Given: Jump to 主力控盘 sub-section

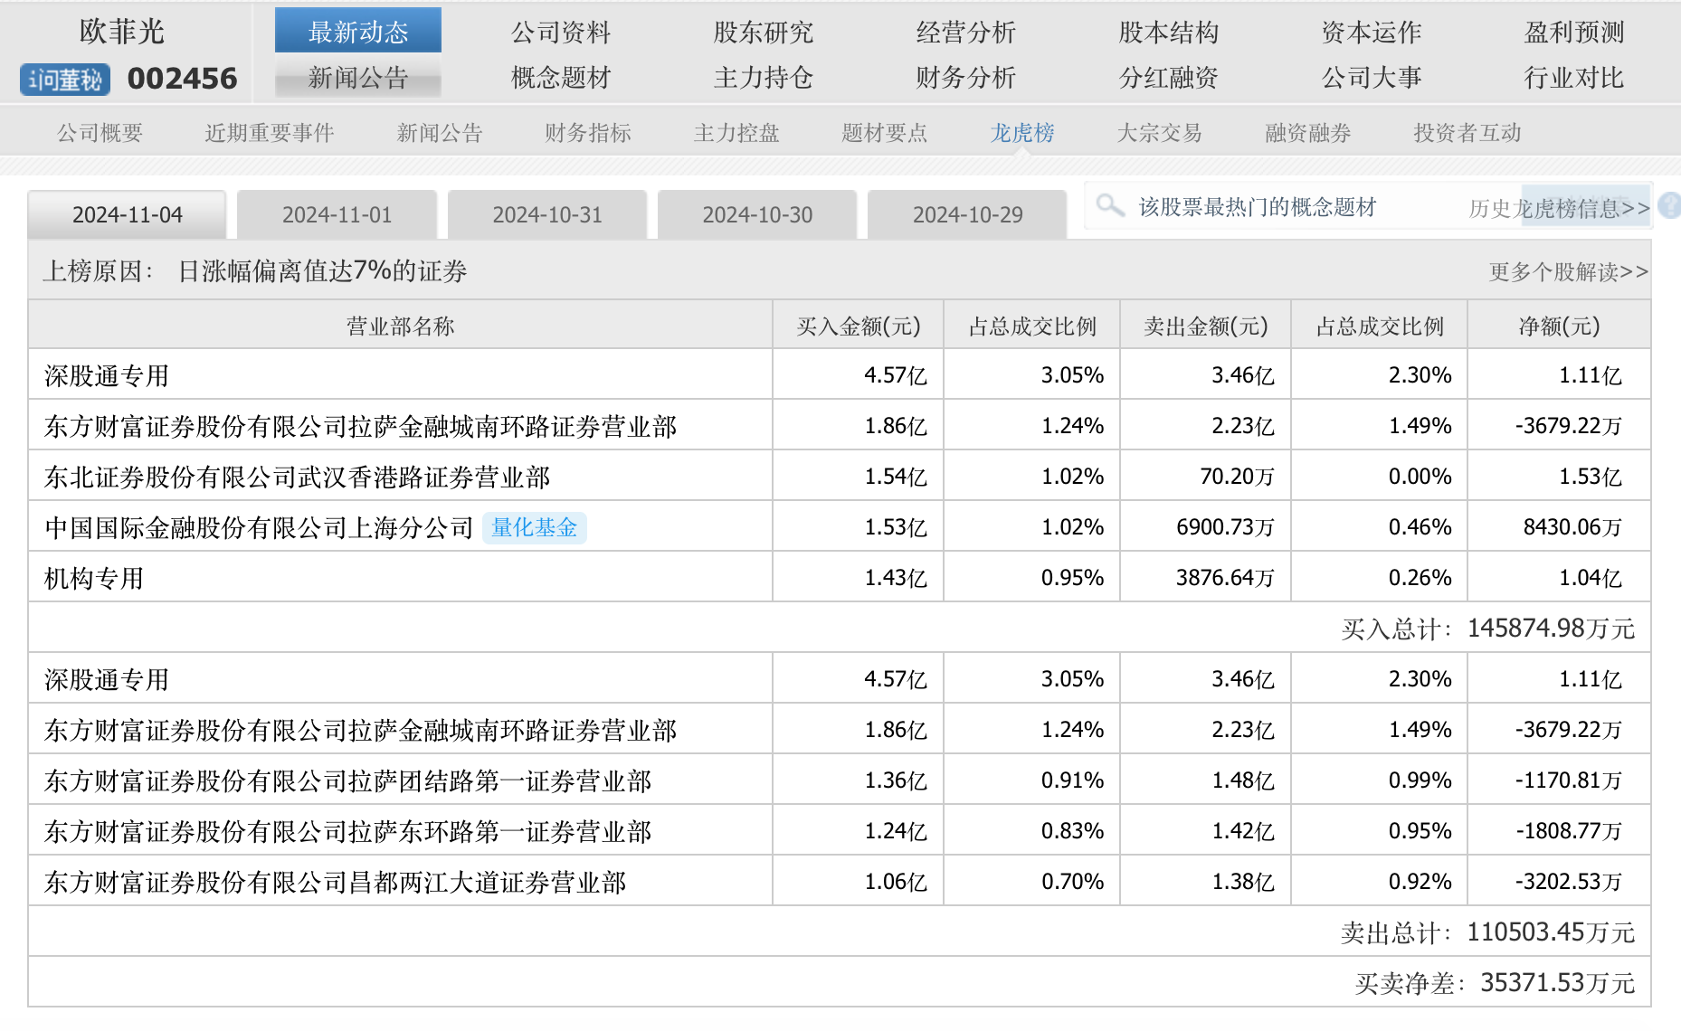Looking at the screenshot, I should (x=736, y=133).
